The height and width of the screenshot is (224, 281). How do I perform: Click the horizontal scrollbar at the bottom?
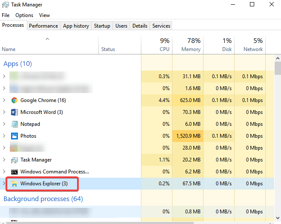[x=100, y=223]
